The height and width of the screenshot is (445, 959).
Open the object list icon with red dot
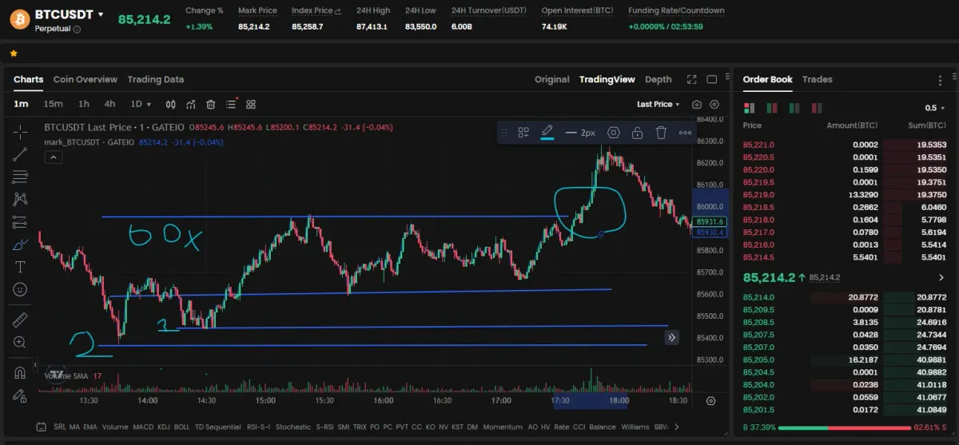coord(232,104)
